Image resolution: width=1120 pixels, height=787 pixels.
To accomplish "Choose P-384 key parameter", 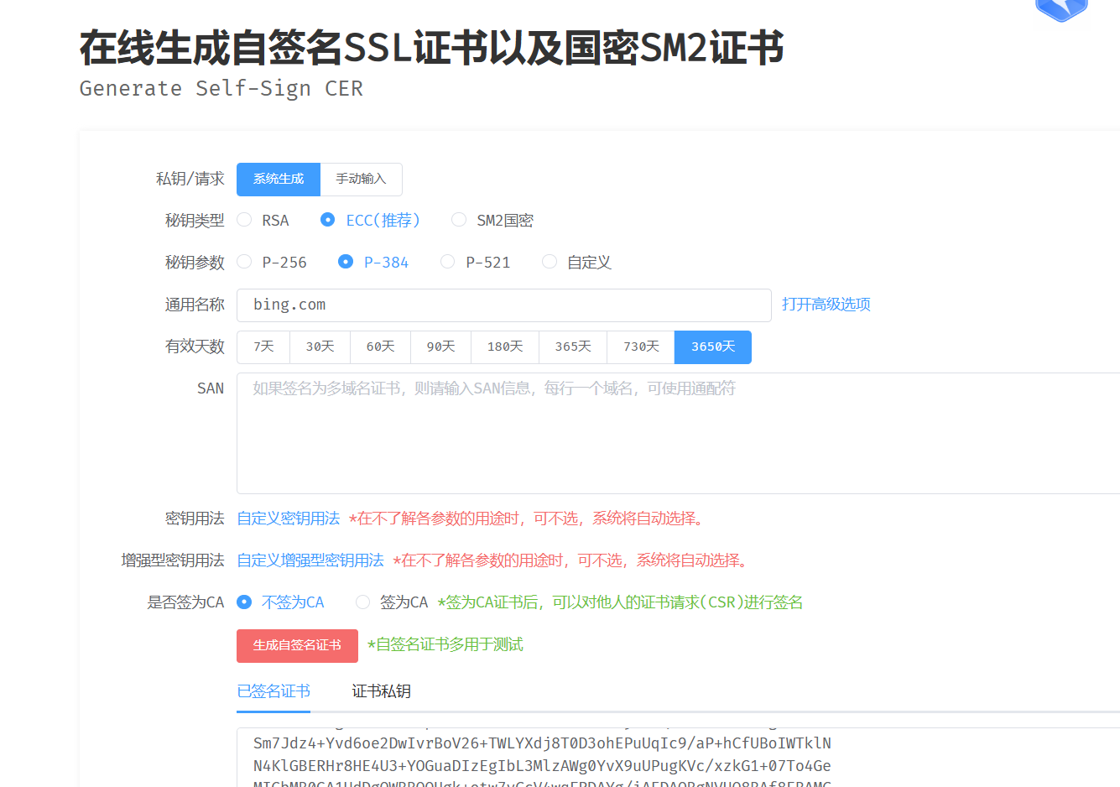I will (x=373, y=262).
